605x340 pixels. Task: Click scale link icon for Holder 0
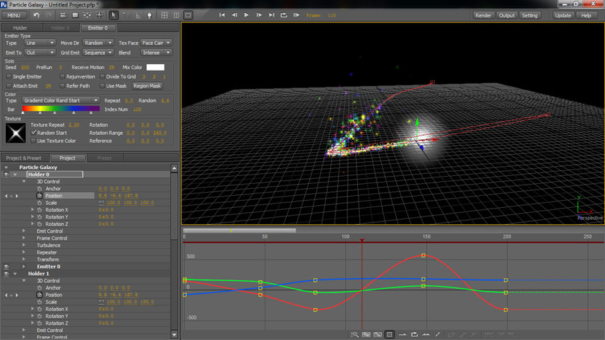click(101, 202)
